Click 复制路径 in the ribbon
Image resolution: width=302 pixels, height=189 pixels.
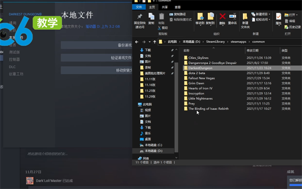tap(178, 14)
